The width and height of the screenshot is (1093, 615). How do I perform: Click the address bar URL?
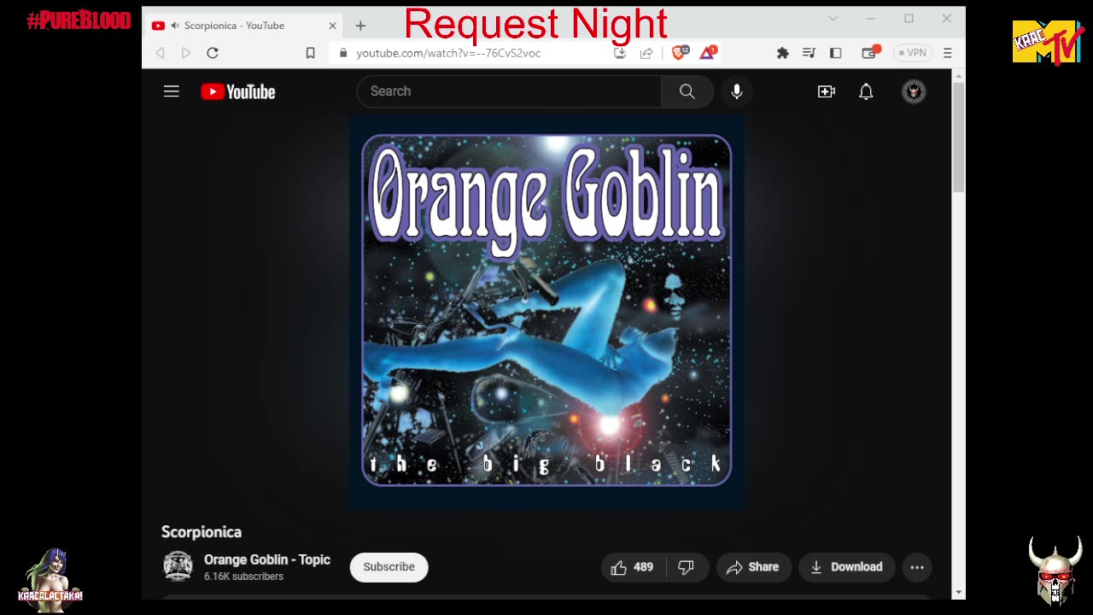click(x=448, y=53)
